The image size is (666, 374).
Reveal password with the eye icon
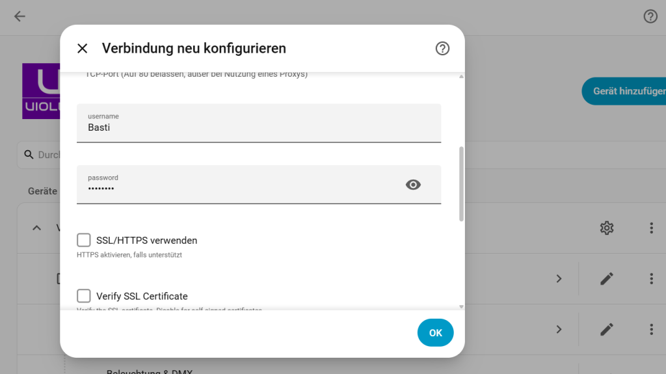413,185
